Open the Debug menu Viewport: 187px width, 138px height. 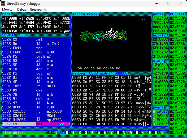(x=22, y=10)
